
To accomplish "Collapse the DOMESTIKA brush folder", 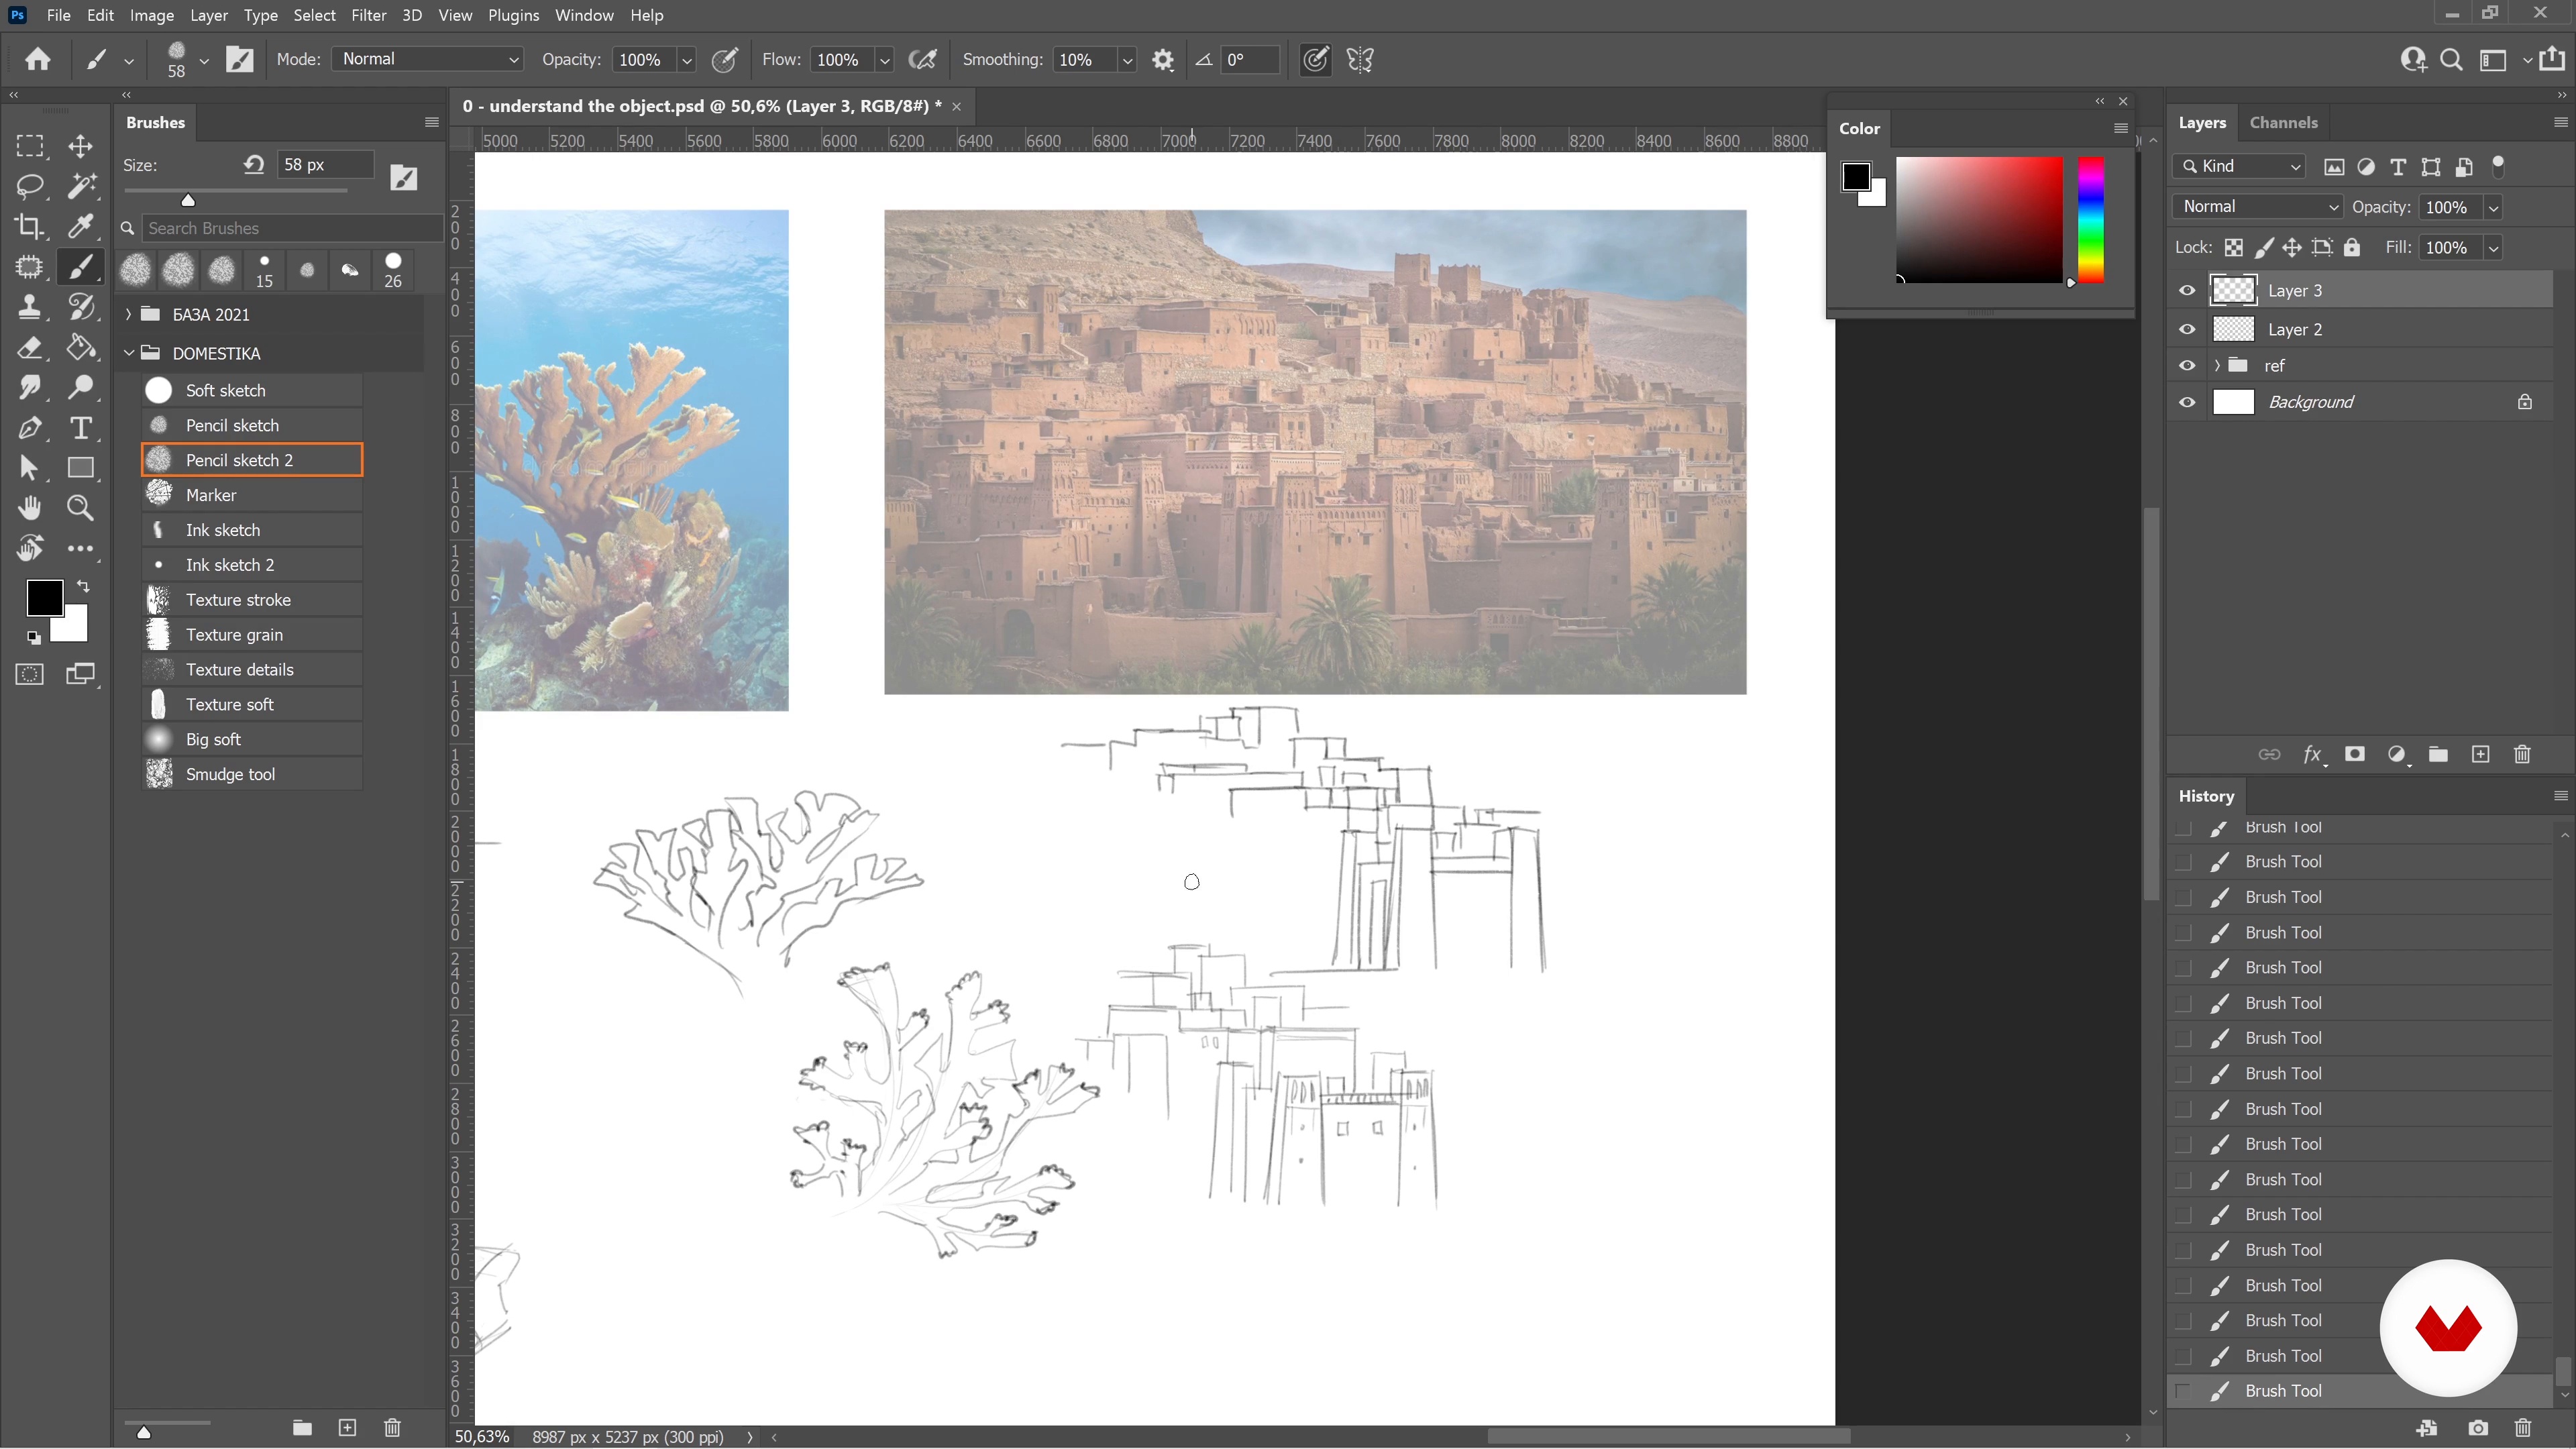I will point(128,353).
